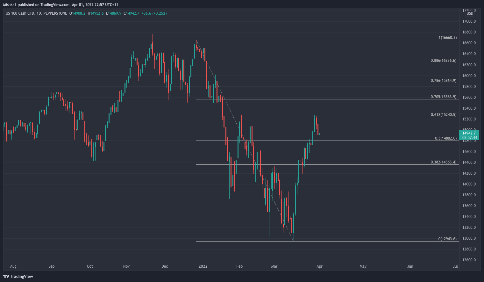Viewport: 484px width, 282px height.
Task: Click the 13000.0 price axis label
Action: (x=469, y=238)
